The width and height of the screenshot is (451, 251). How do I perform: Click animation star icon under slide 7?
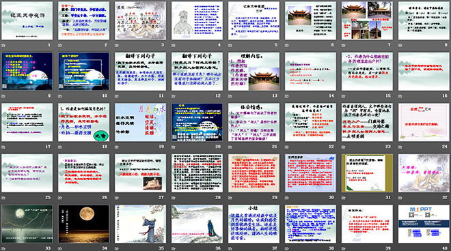344,45
